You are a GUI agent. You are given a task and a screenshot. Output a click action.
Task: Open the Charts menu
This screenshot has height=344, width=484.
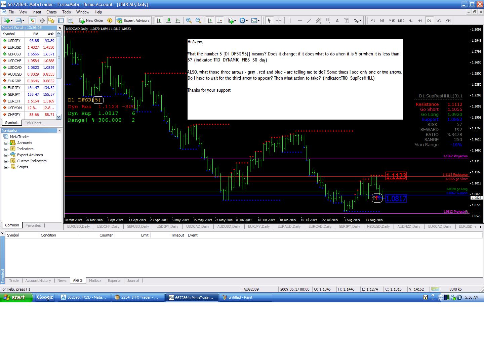click(51, 12)
